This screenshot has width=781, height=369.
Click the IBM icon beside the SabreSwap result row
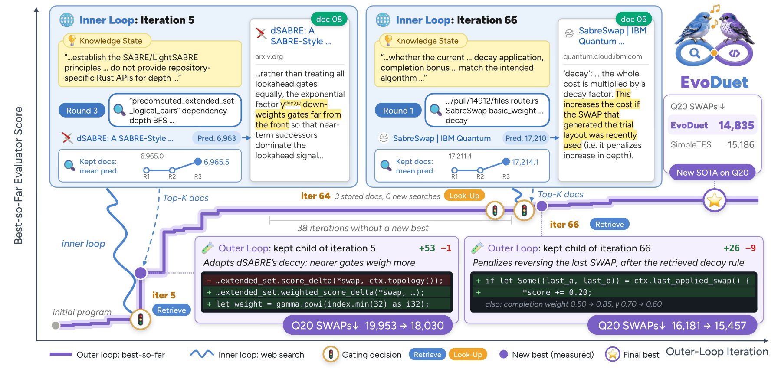point(384,138)
